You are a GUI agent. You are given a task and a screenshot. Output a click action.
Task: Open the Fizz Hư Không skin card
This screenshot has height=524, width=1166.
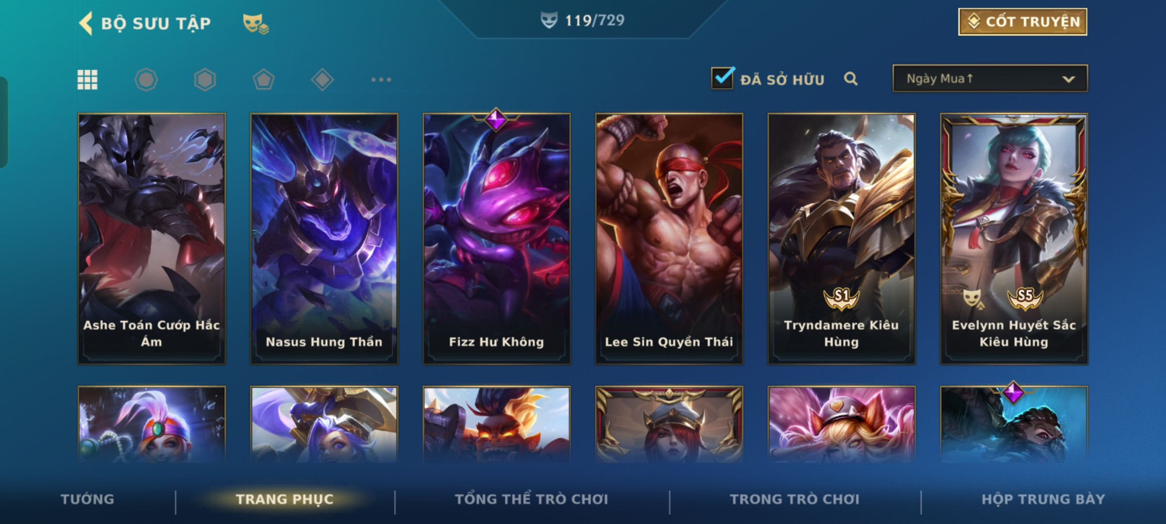(x=497, y=239)
